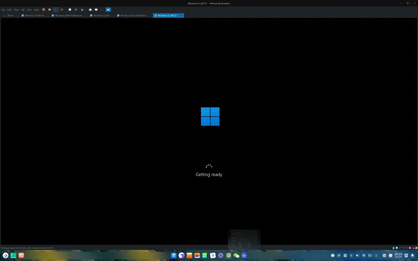Open the white calendar dock icon
The image size is (418, 261).
213,256
